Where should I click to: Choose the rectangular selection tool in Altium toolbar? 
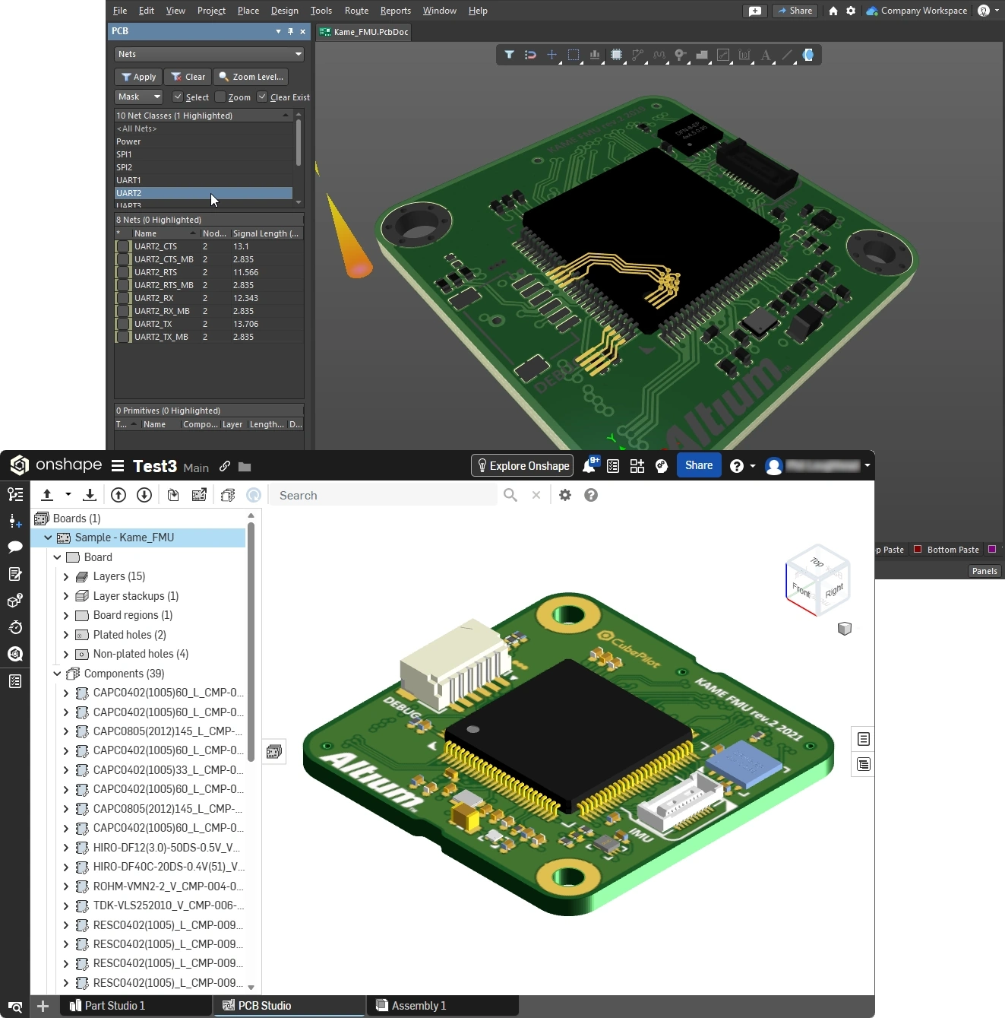point(574,55)
